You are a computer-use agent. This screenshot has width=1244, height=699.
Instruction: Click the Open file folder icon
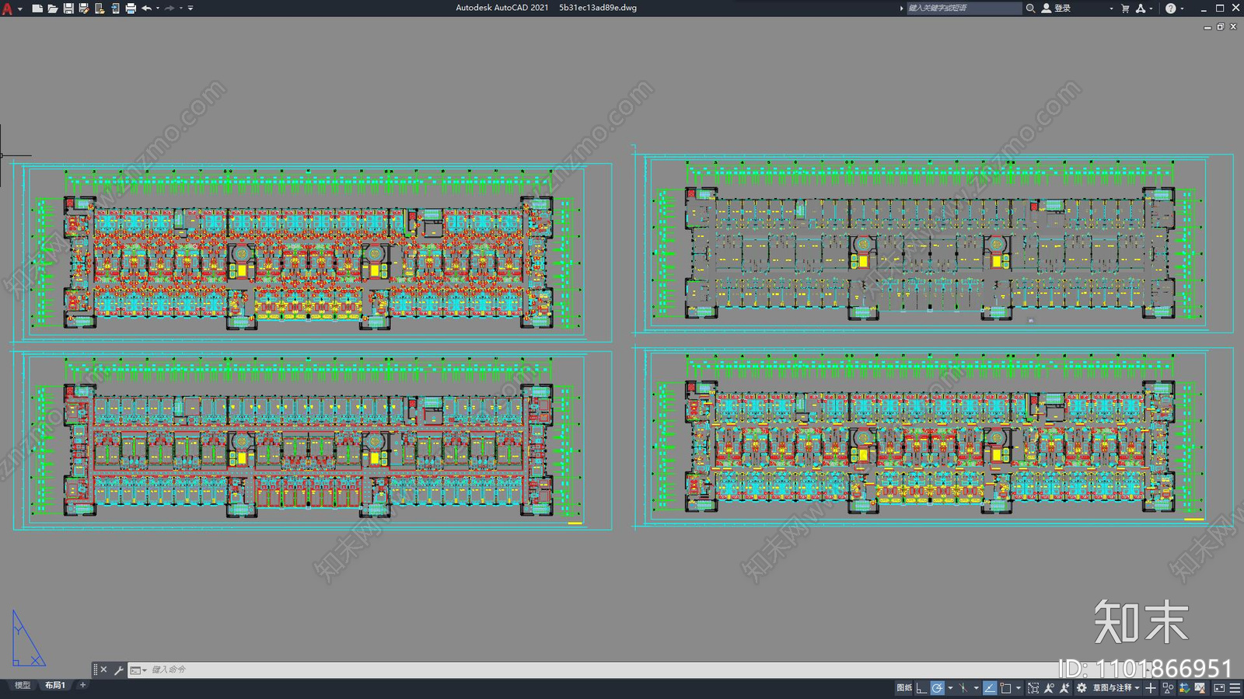pos(53,9)
